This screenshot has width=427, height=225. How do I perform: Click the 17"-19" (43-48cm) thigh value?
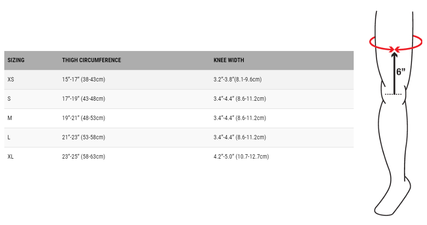point(84,99)
